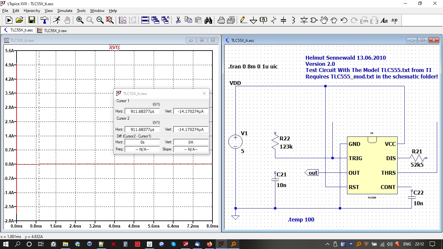This screenshot has height=249, width=443.
Task: Select the Label net tool
Action: 263,20
